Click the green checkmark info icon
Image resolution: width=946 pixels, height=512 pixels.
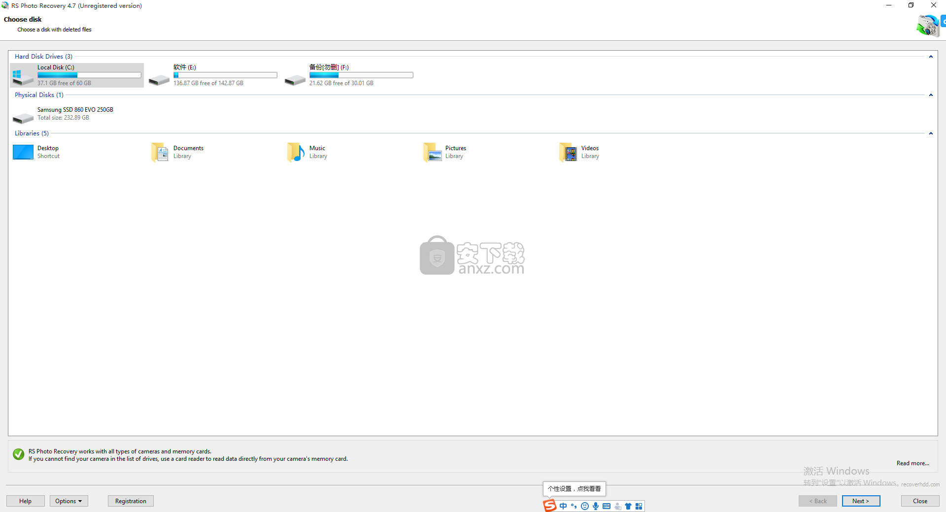click(x=19, y=454)
